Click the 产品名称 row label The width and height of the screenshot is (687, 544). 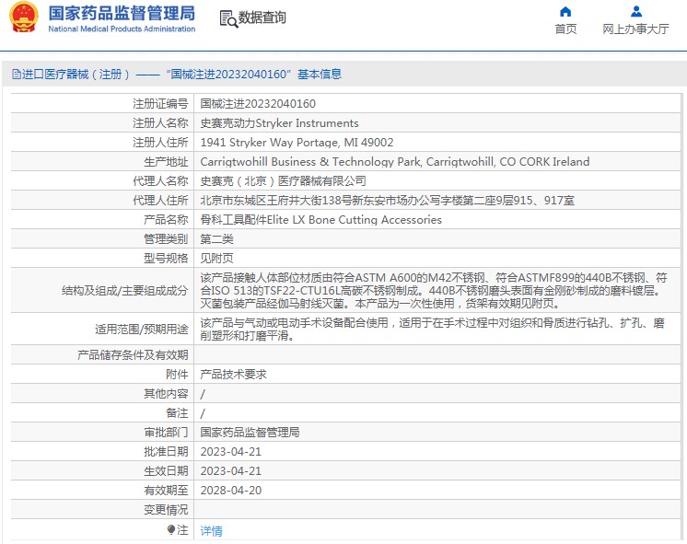(x=166, y=219)
